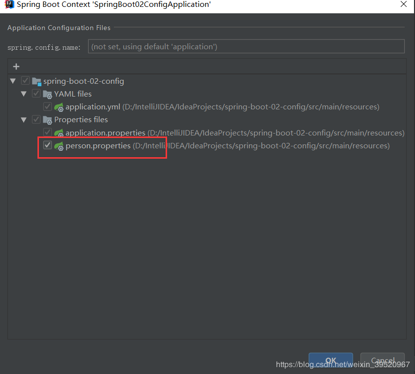This screenshot has width=415, height=374.
Task: Select the Properties files row label
Action: click(x=81, y=120)
